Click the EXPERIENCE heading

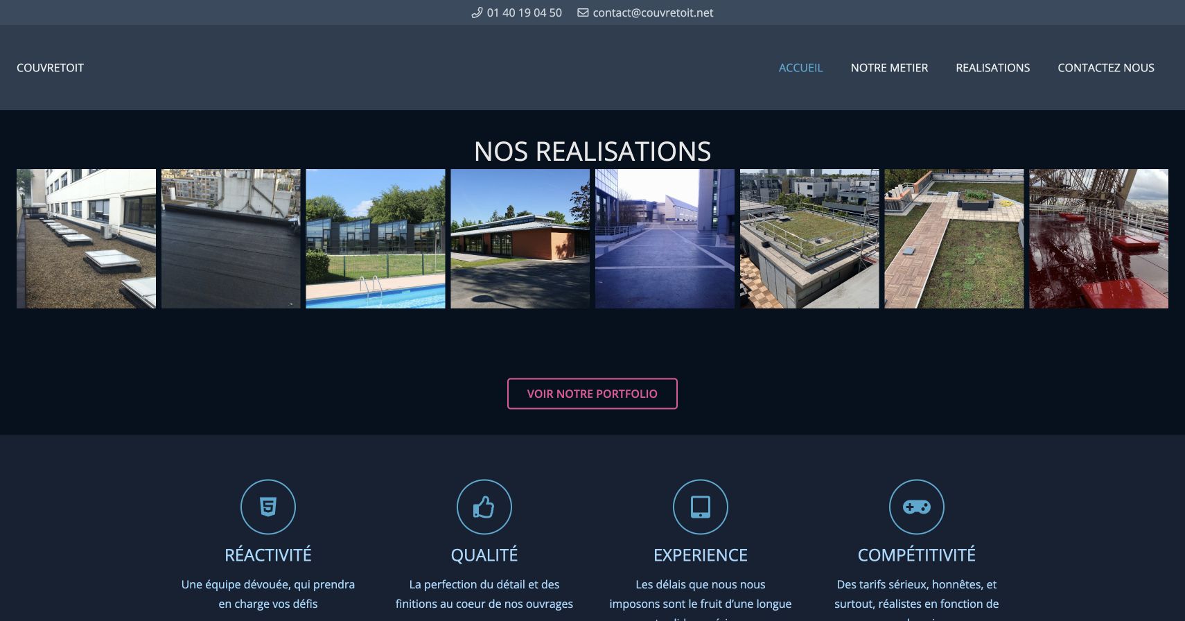[x=701, y=554]
